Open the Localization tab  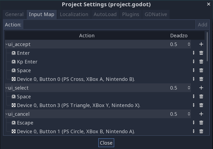(74, 14)
